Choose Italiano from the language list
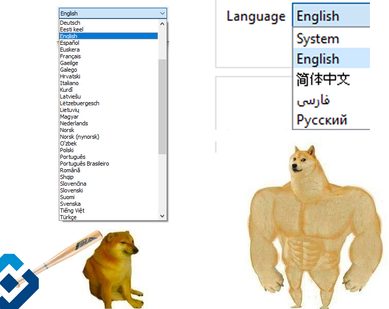This screenshot has height=309, width=389. 109,83
